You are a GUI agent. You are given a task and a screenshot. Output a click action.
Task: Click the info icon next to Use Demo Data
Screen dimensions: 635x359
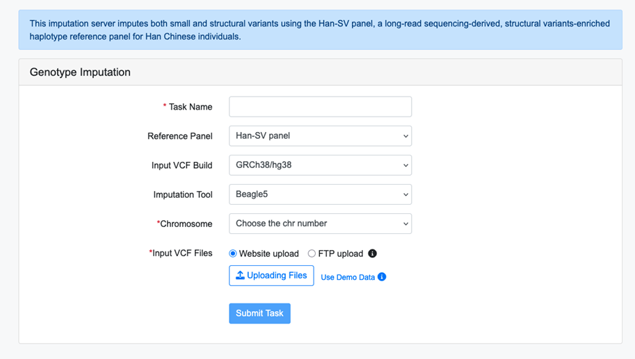tap(382, 277)
